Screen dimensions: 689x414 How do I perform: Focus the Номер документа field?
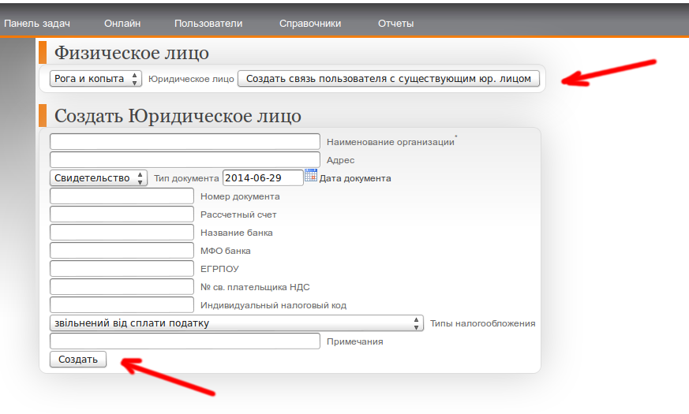[x=122, y=196]
